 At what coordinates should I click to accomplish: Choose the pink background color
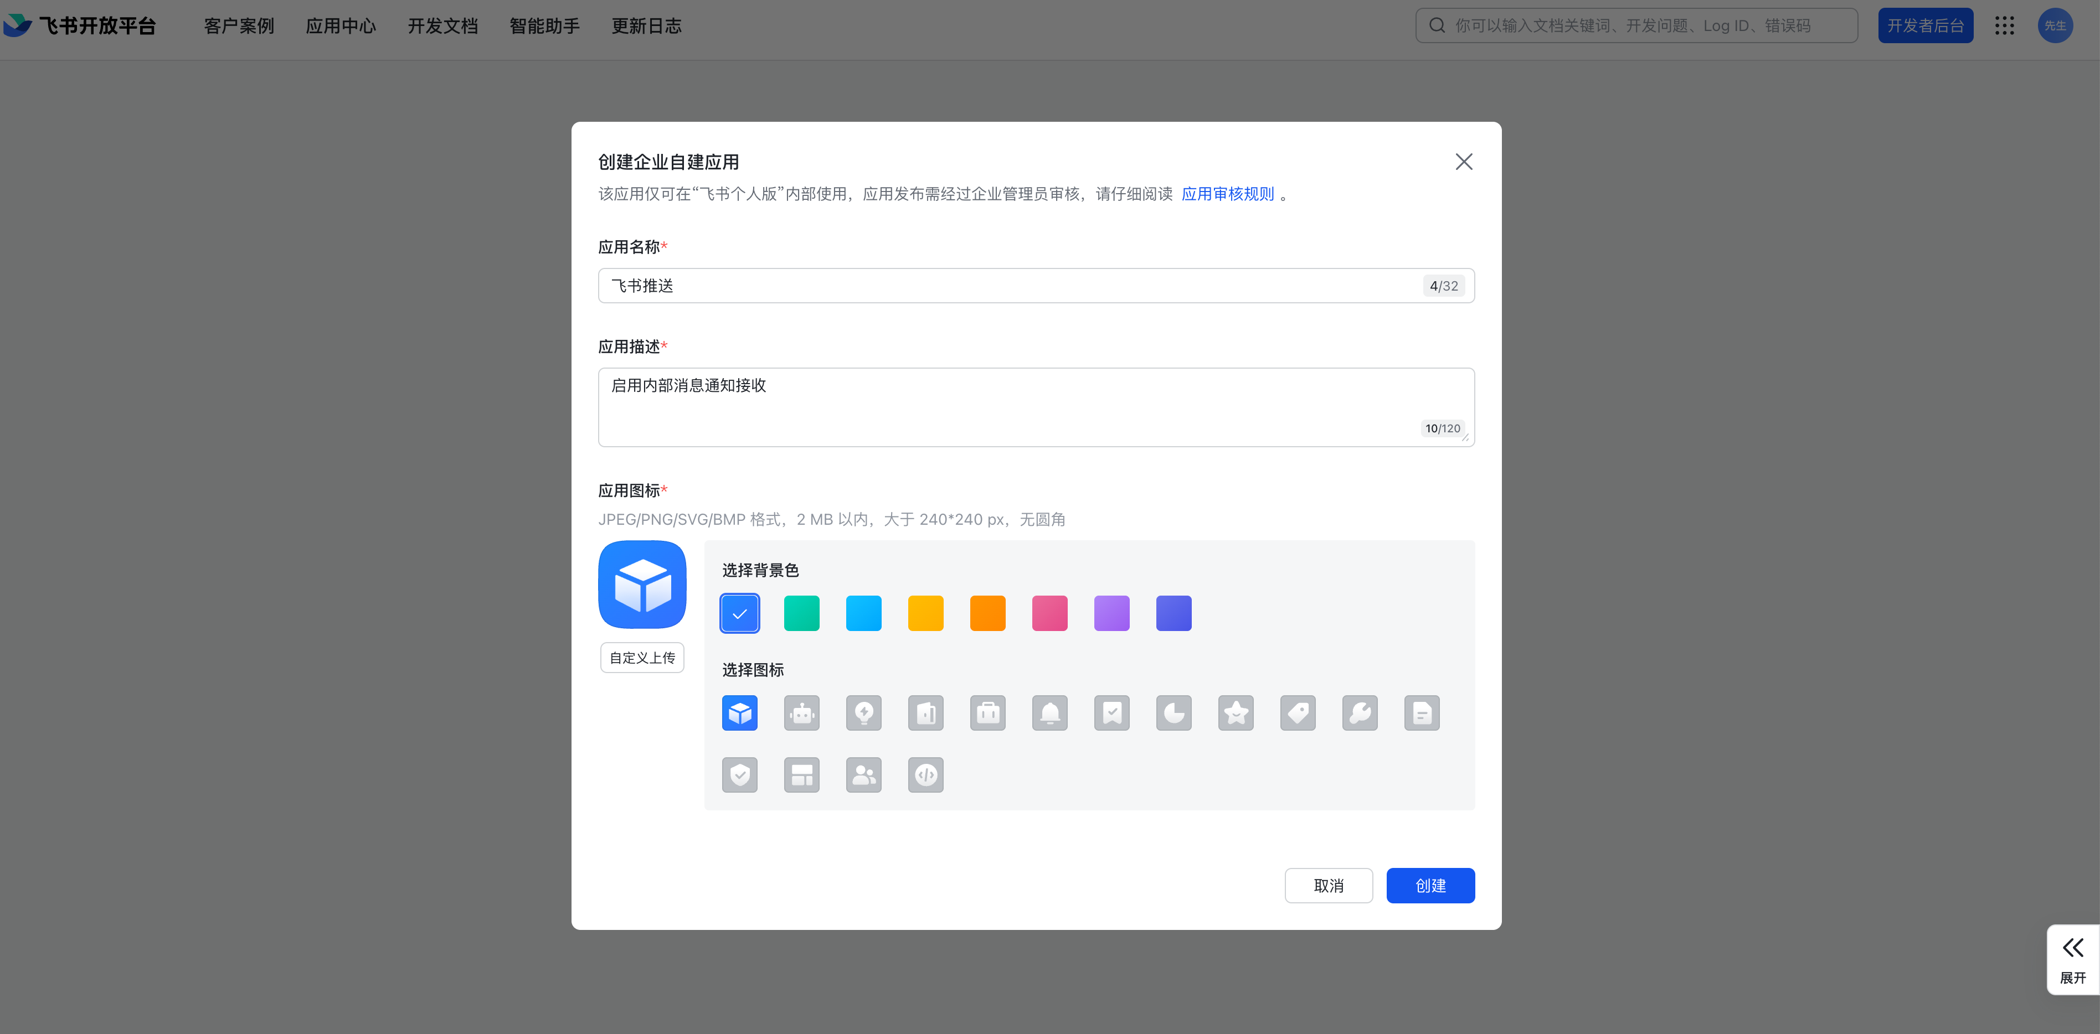pos(1049,613)
